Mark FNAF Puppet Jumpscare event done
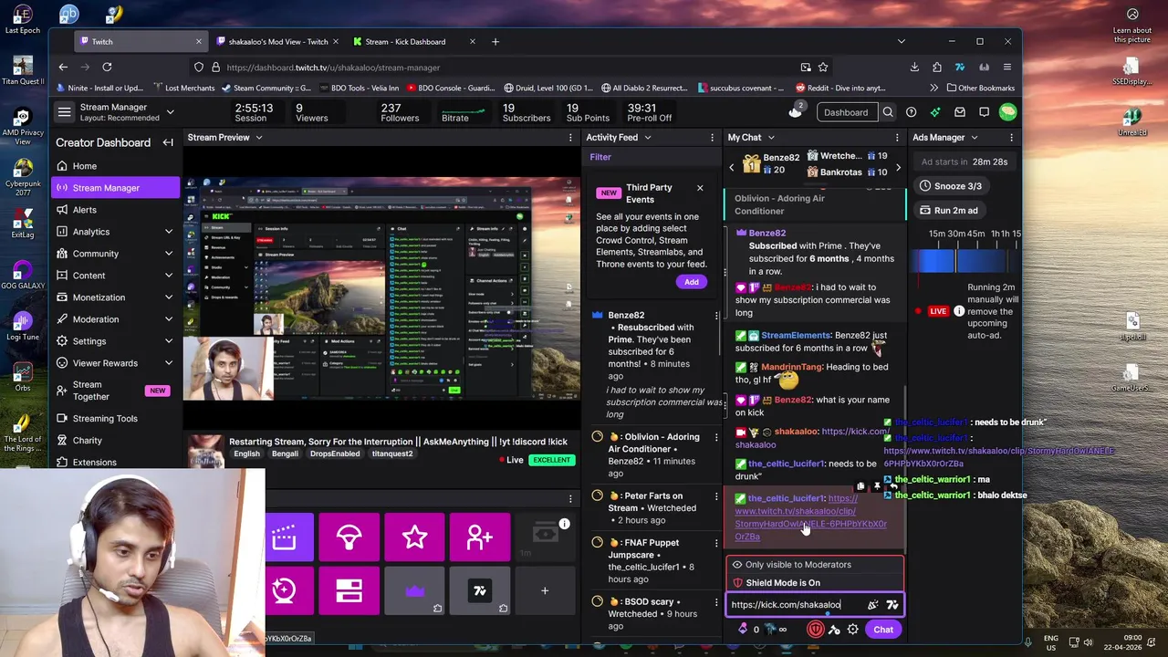Screen dimensions: 1168x657 click(598, 543)
